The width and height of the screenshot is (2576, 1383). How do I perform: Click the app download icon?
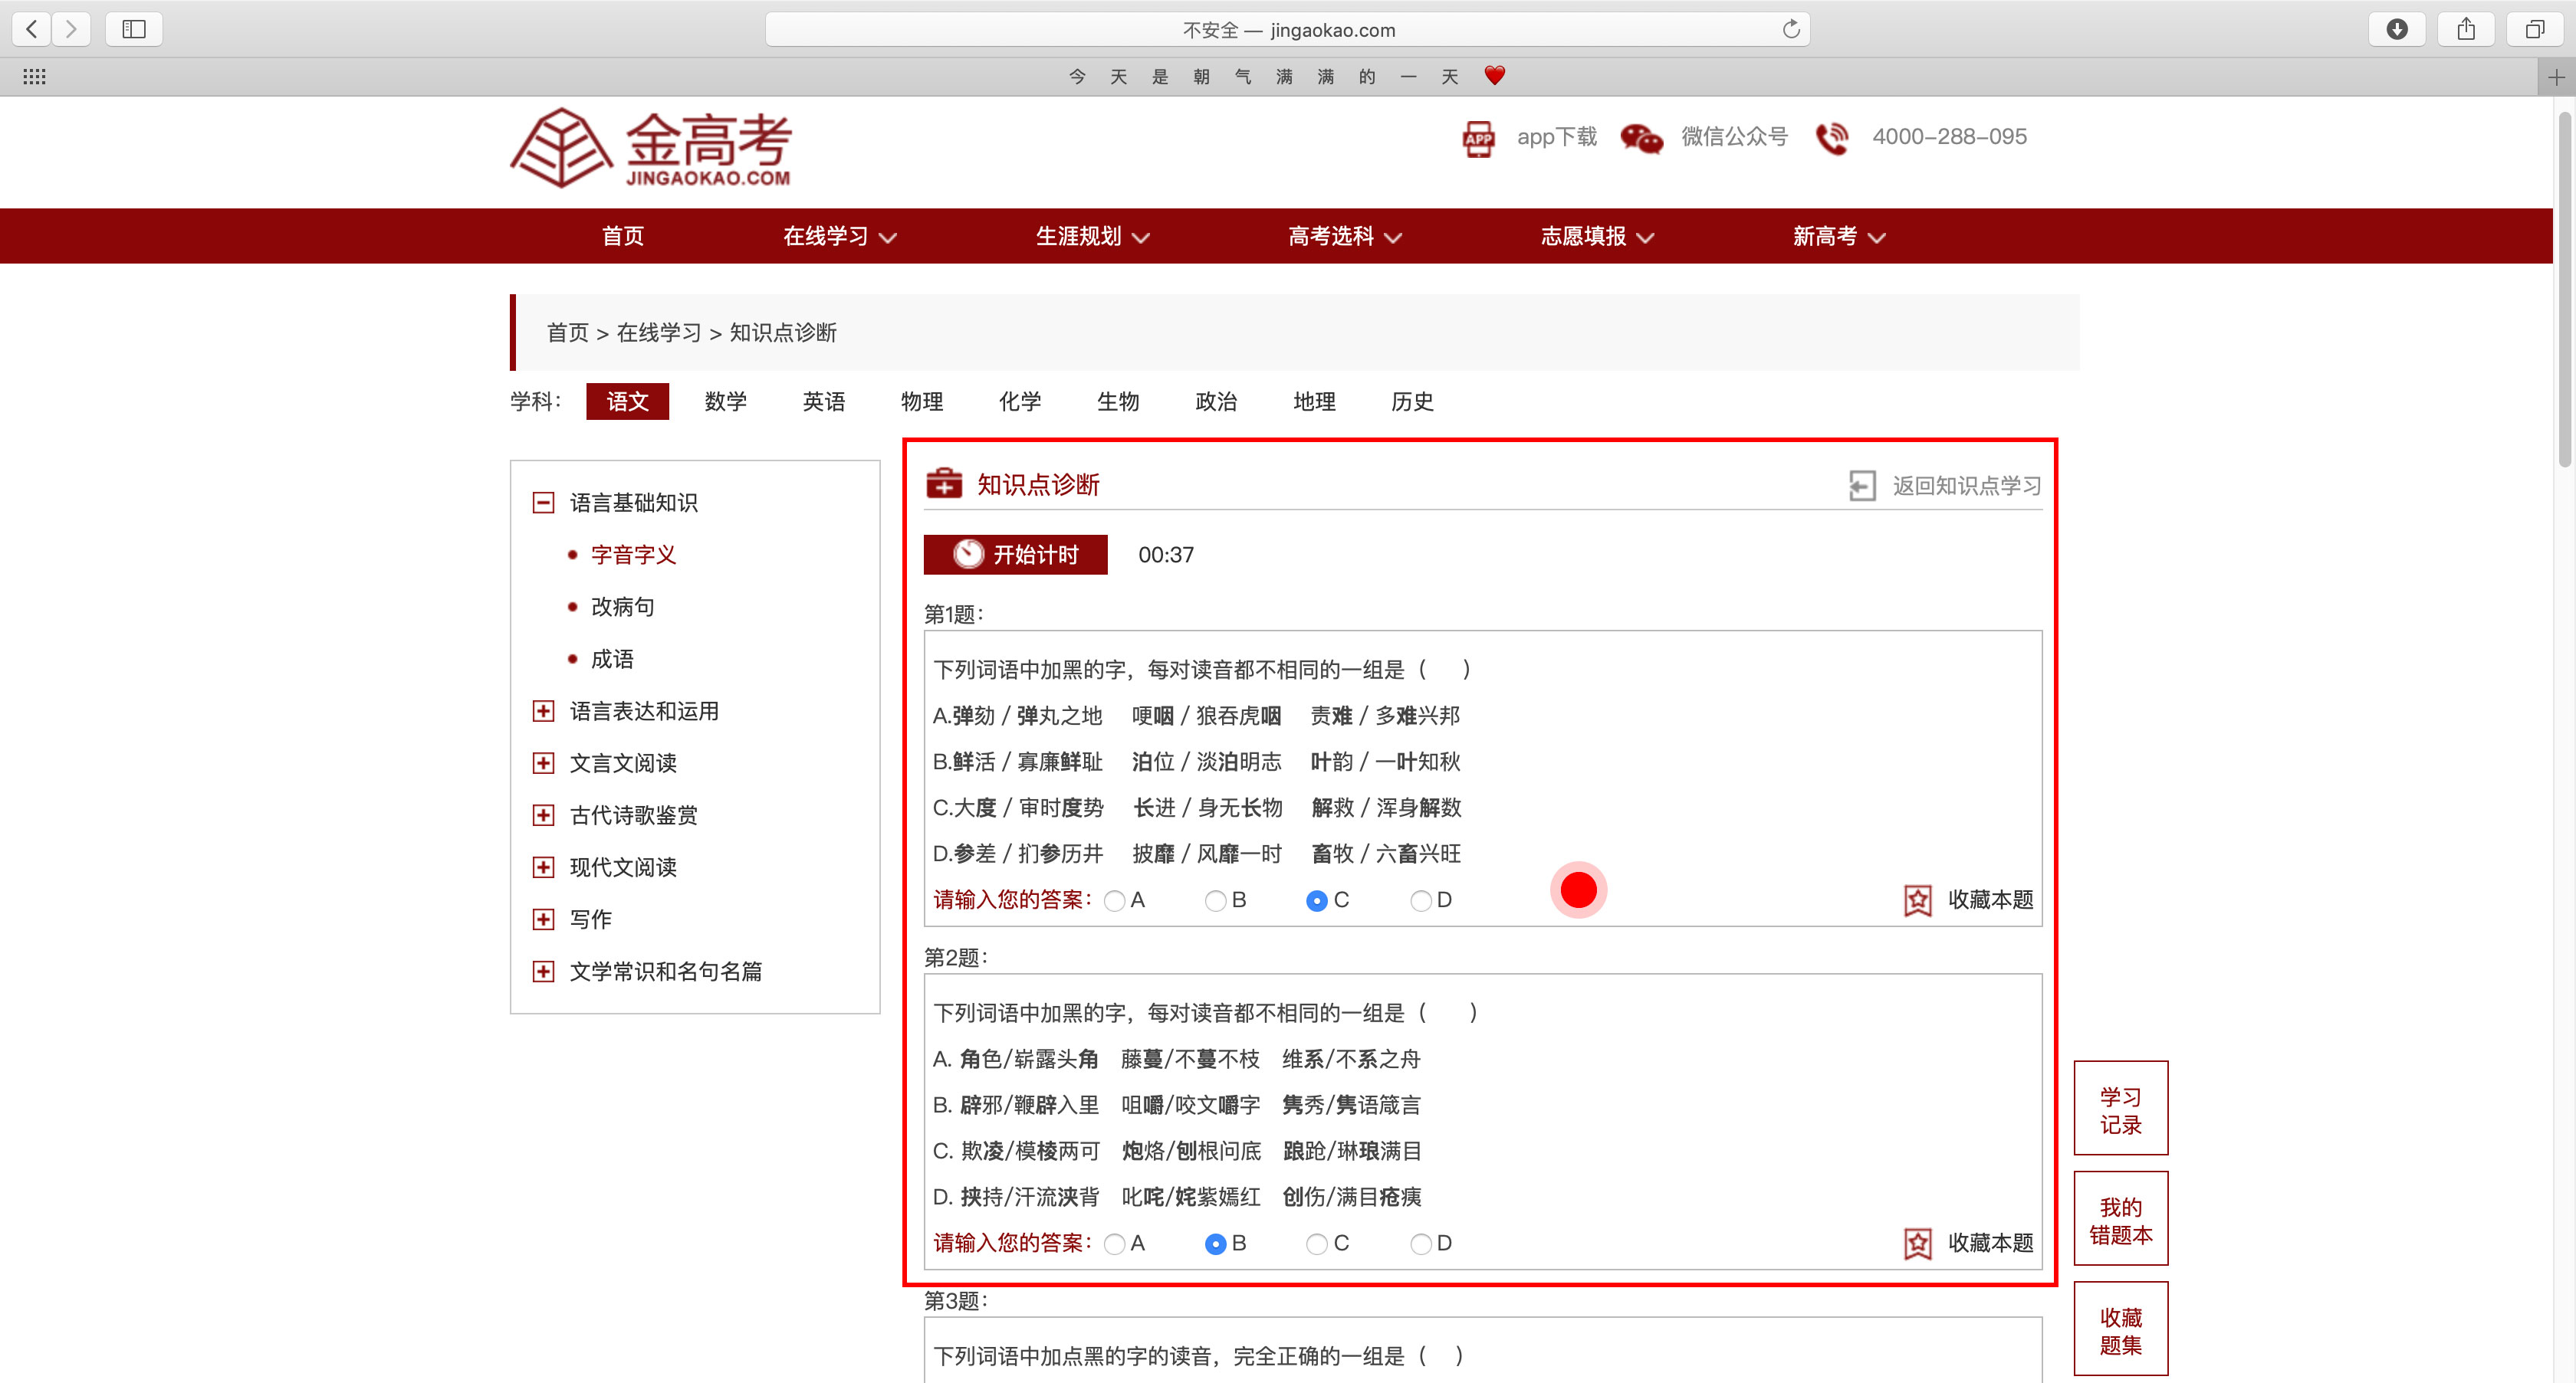[1478, 138]
